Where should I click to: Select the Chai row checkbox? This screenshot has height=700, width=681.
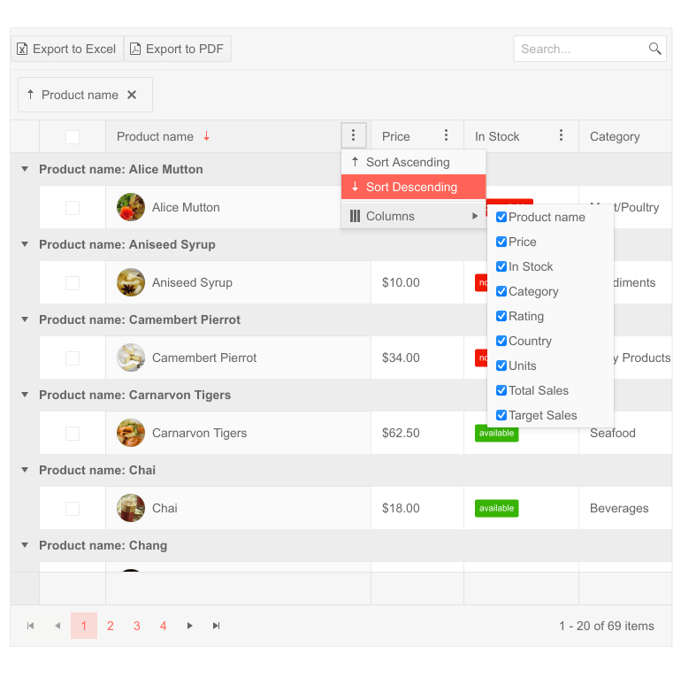[73, 509]
